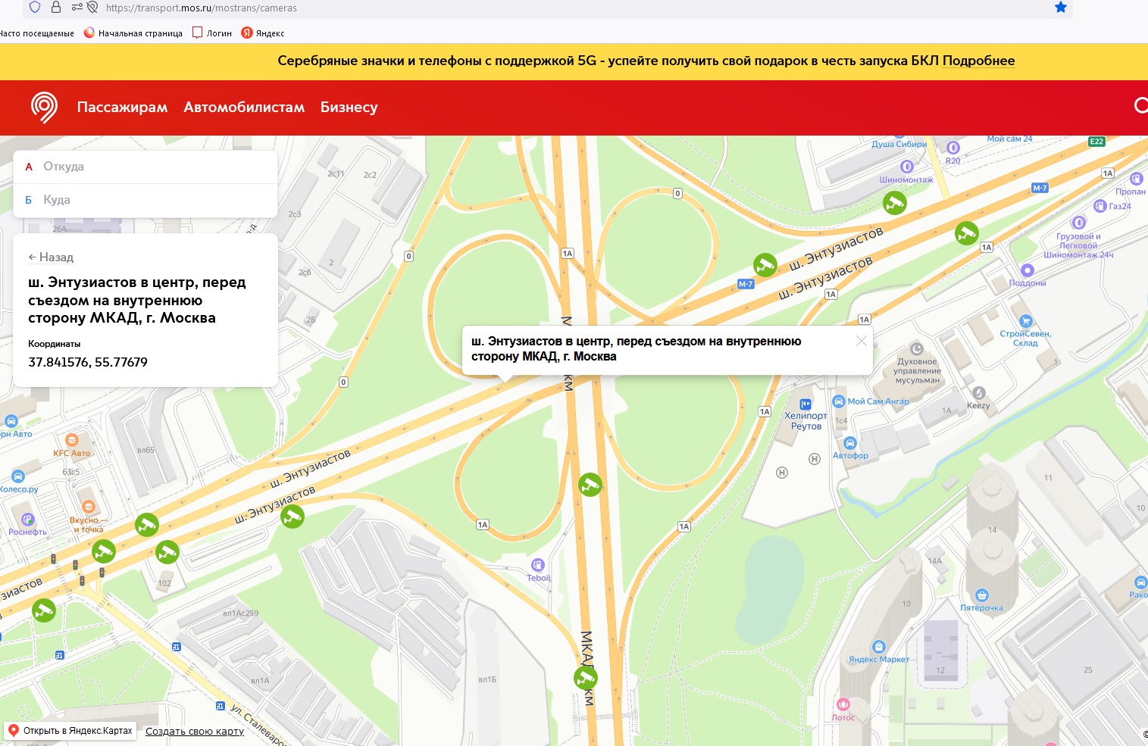The image size is (1148, 746).
Task: Click the Teboil gas station icon
Action: (x=537, y=565)
